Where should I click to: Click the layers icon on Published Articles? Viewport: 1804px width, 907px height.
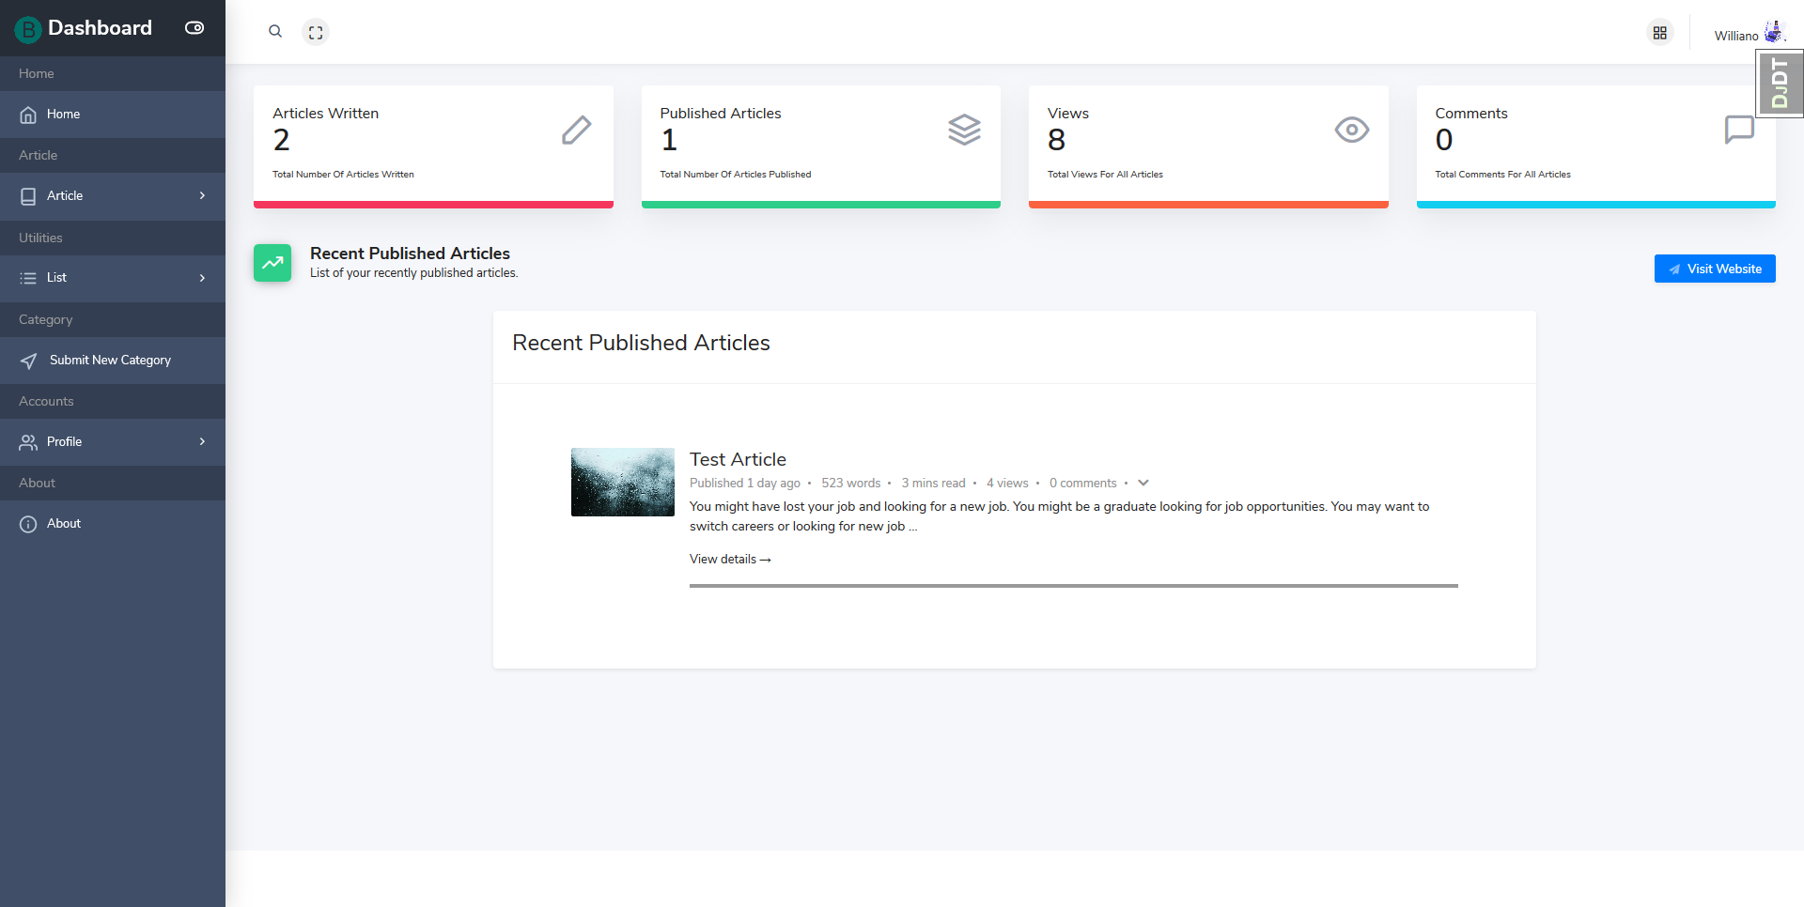(x=964, y=130)
